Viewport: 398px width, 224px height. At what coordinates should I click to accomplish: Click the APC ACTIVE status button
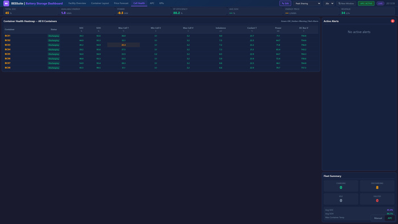click(366, 3)
